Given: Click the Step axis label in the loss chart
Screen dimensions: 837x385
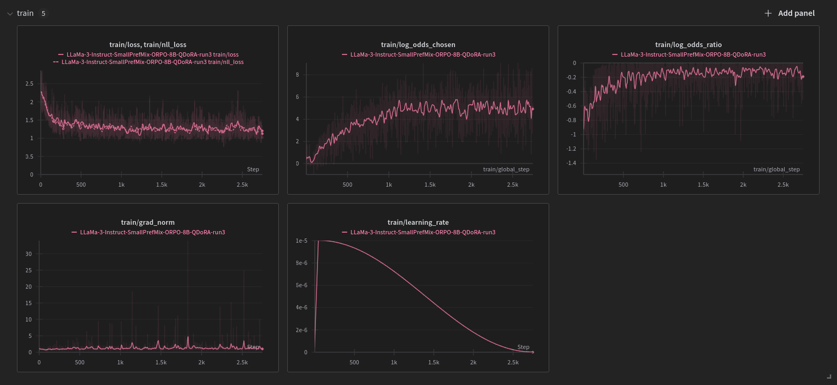Looking at the screenshot, I should point(253,169).
